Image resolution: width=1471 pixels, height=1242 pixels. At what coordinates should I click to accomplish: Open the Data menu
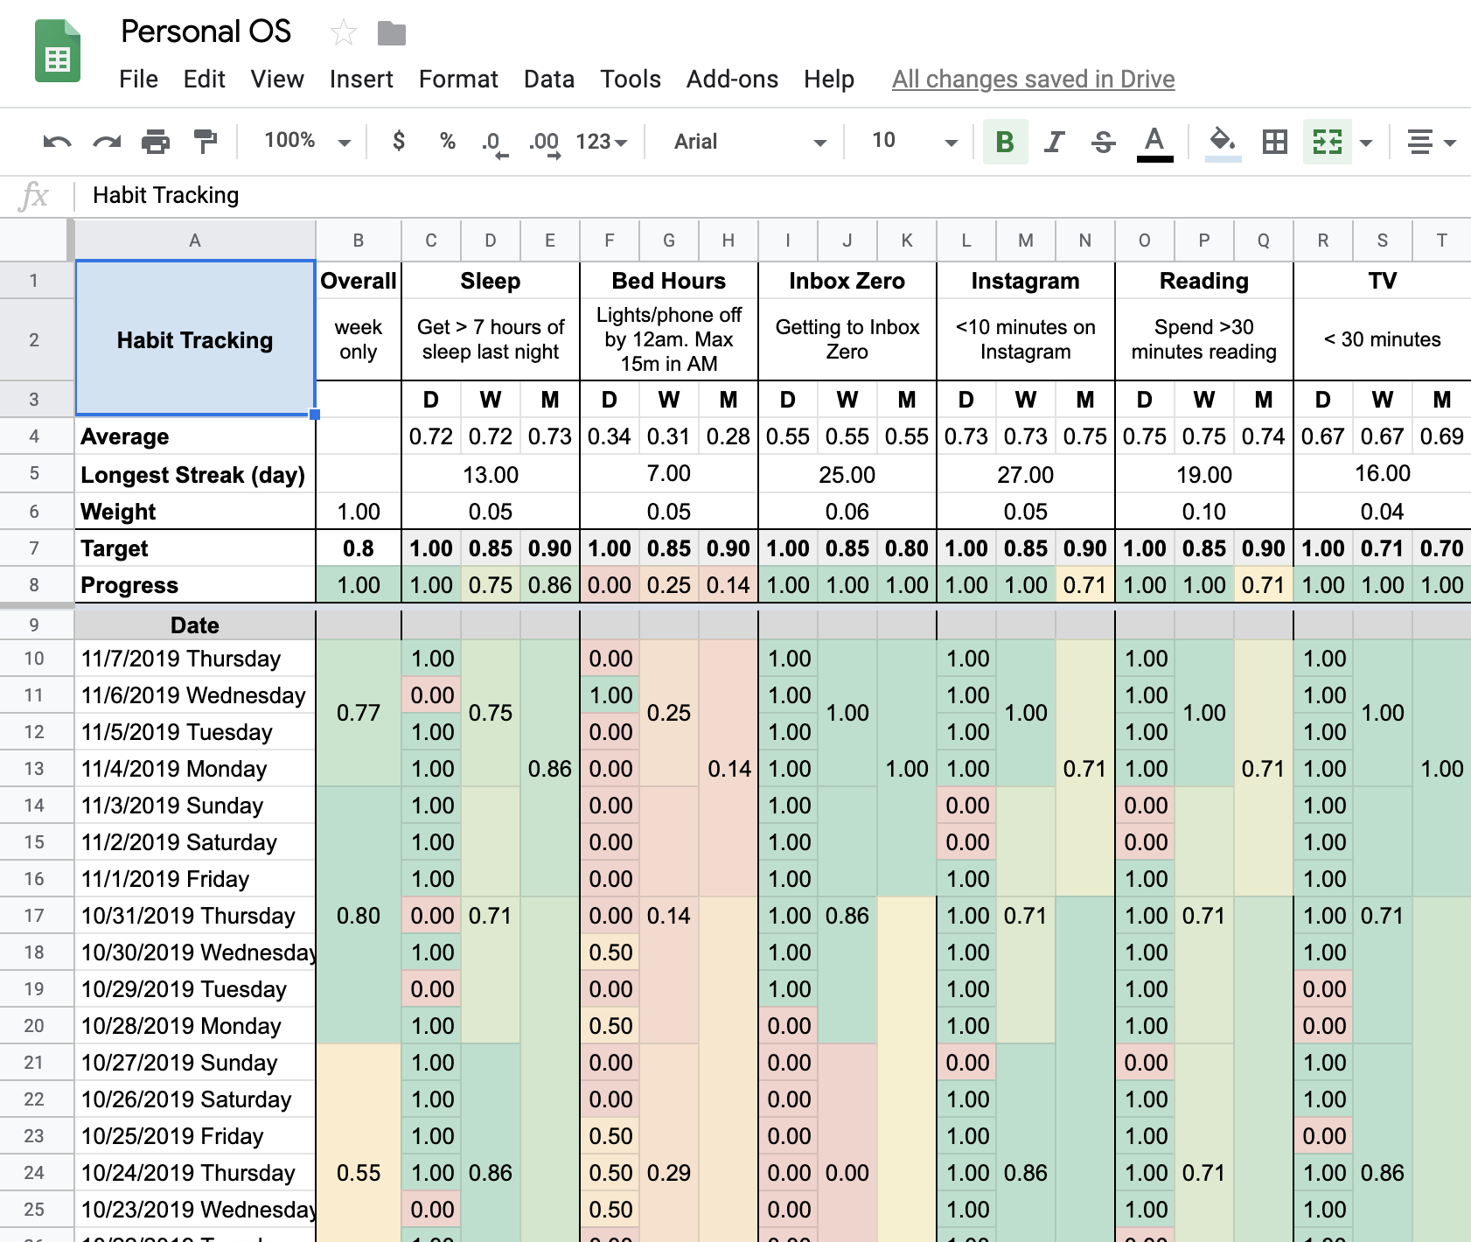point(549,79)
